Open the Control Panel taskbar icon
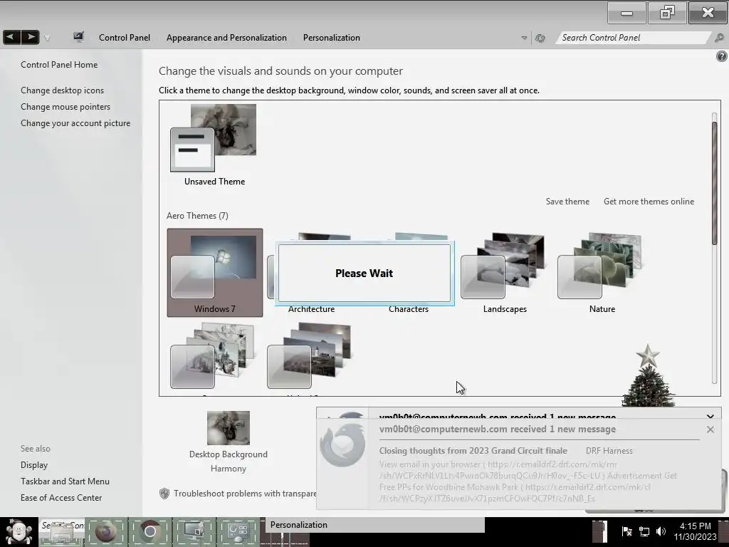This screenshot has height=547, width=729. point(238,531)
